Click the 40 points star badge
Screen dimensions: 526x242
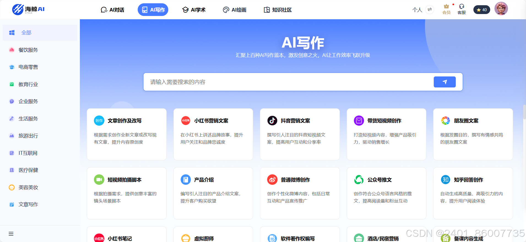coord(482,10)
